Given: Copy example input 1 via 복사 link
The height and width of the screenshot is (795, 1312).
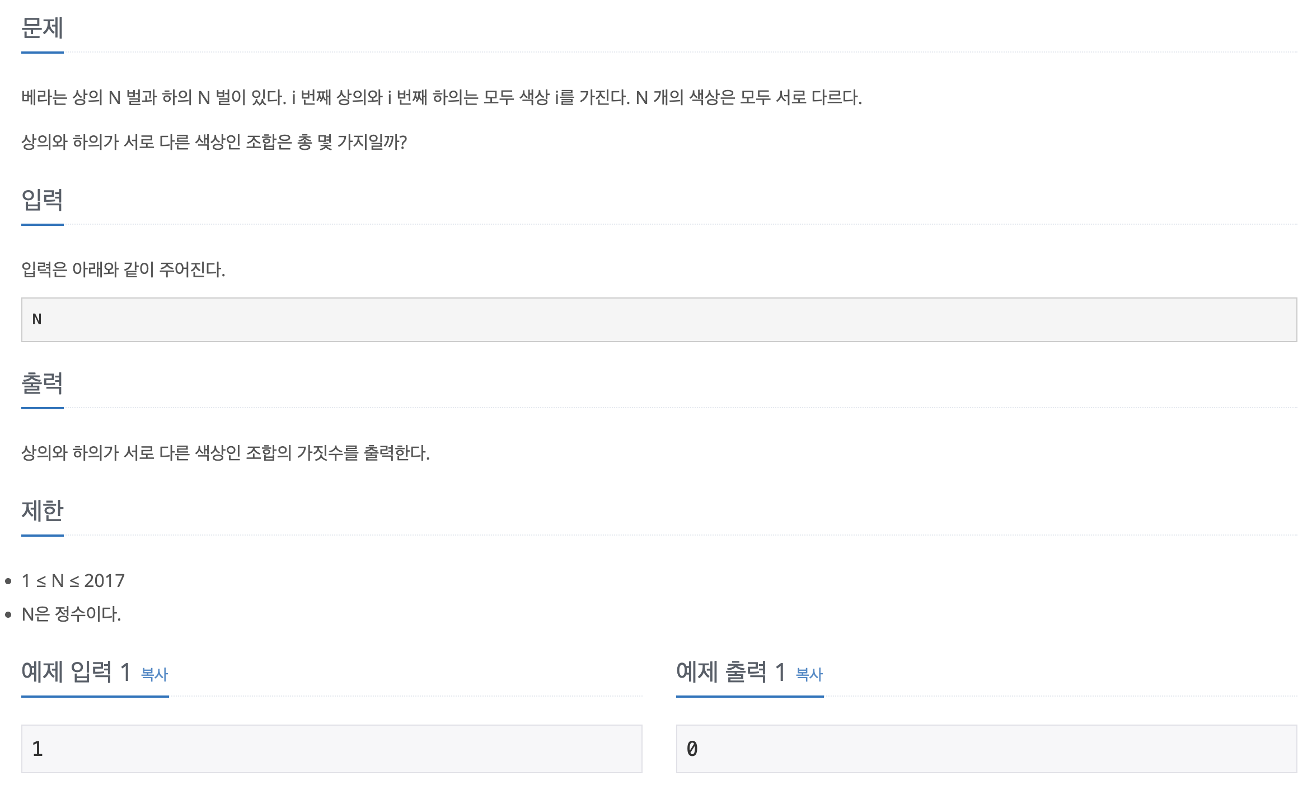Looking at the screenshot, I should point(154,674).
